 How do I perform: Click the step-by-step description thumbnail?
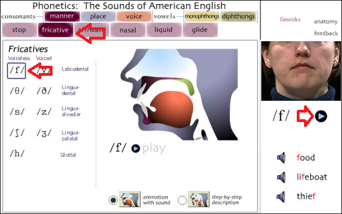click(199, 199)
